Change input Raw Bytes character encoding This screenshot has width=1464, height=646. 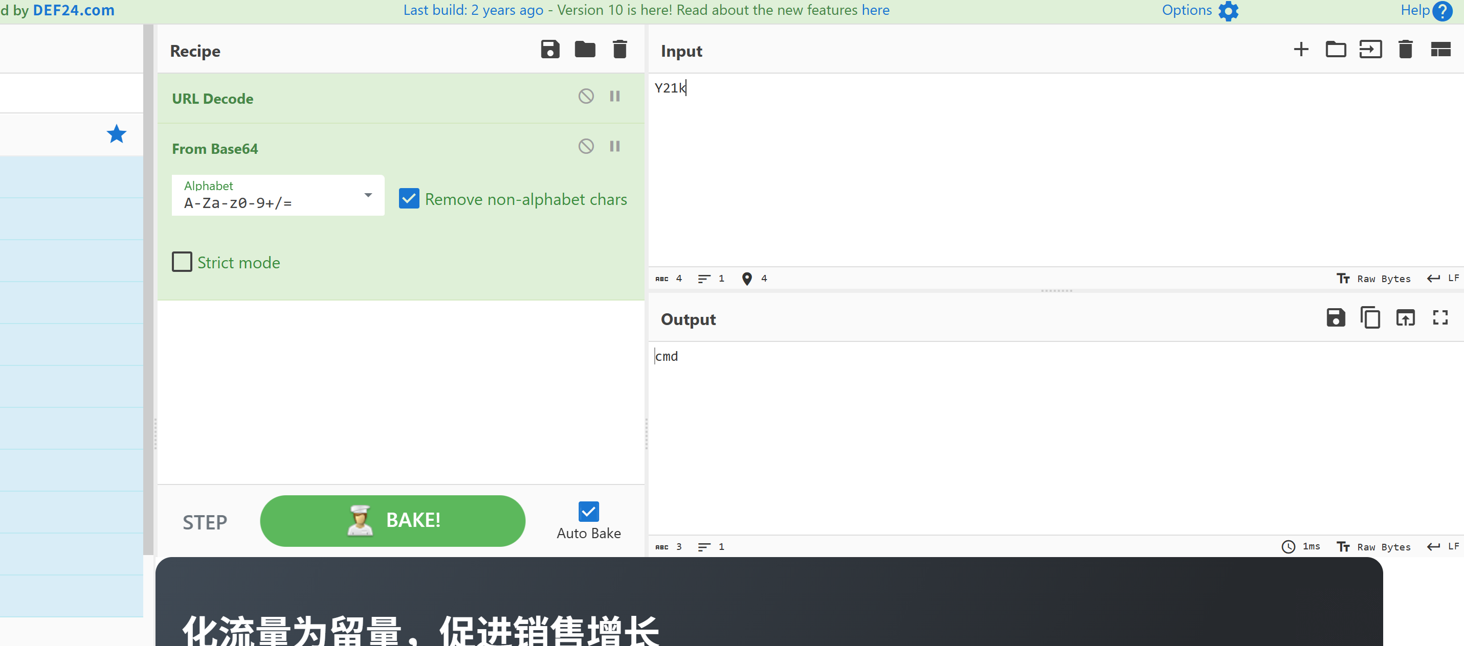[1373, 278]
